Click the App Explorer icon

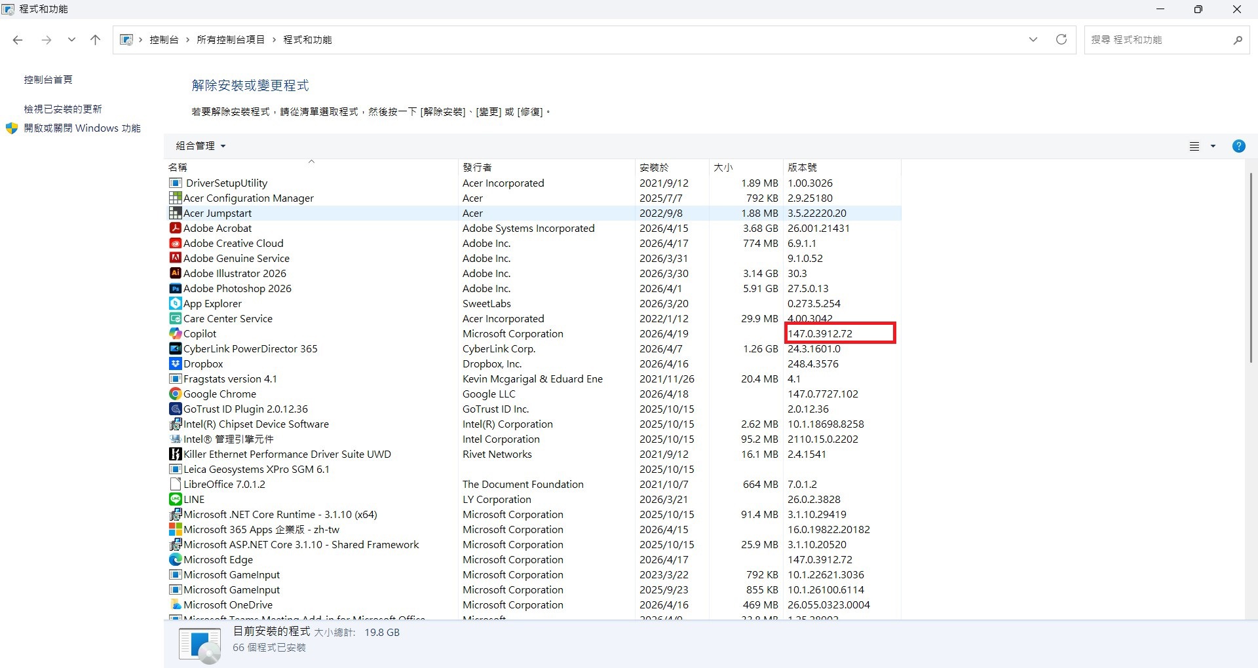175,303
